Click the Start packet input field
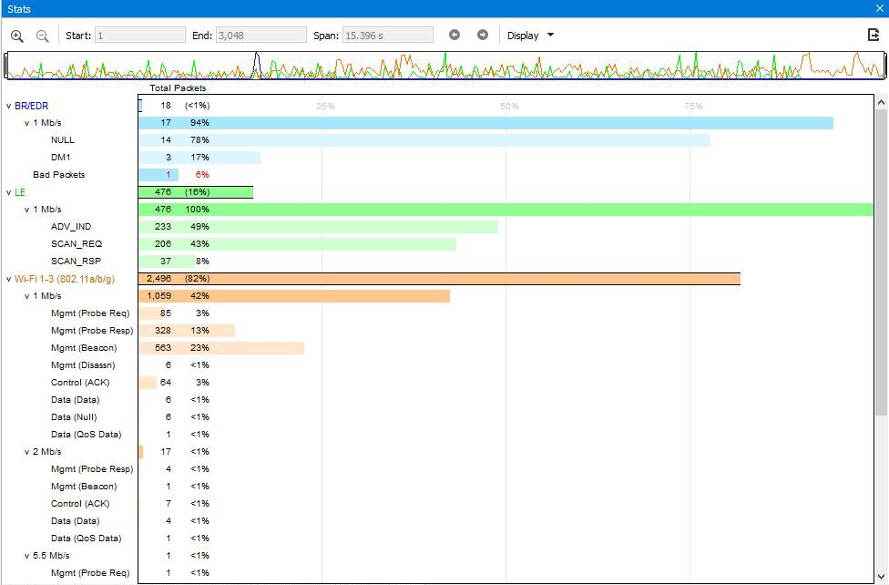This screenshot has height=585, width=889. coord(140,36)
